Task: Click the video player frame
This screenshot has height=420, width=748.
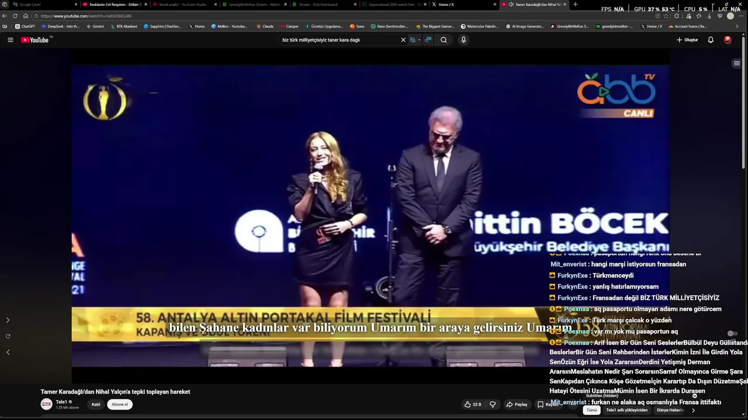Action: coord(370,216)
